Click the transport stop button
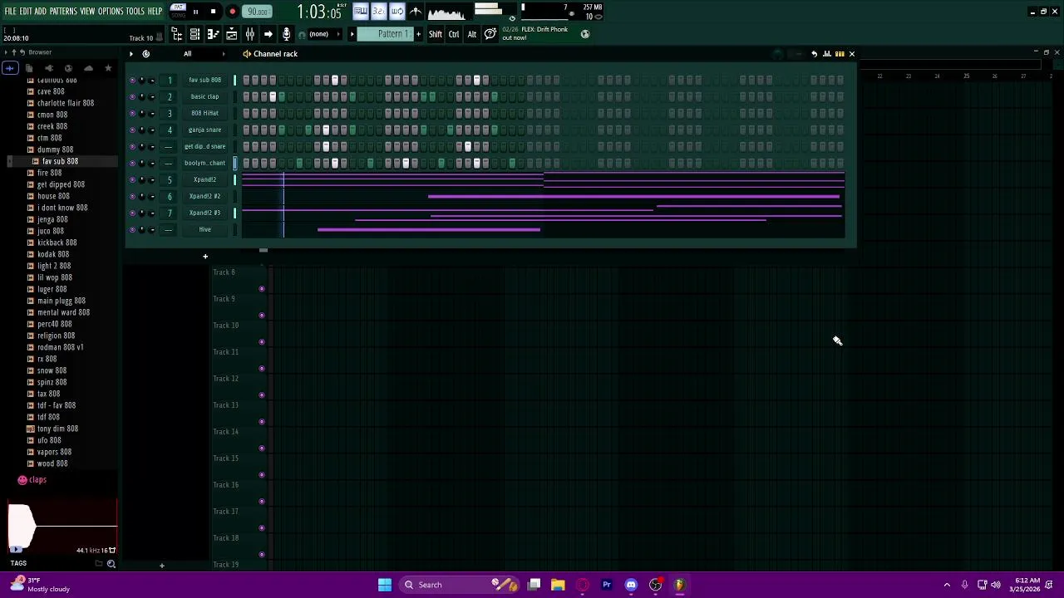The width and height of the screenshot is (1064, 598). 213,12
